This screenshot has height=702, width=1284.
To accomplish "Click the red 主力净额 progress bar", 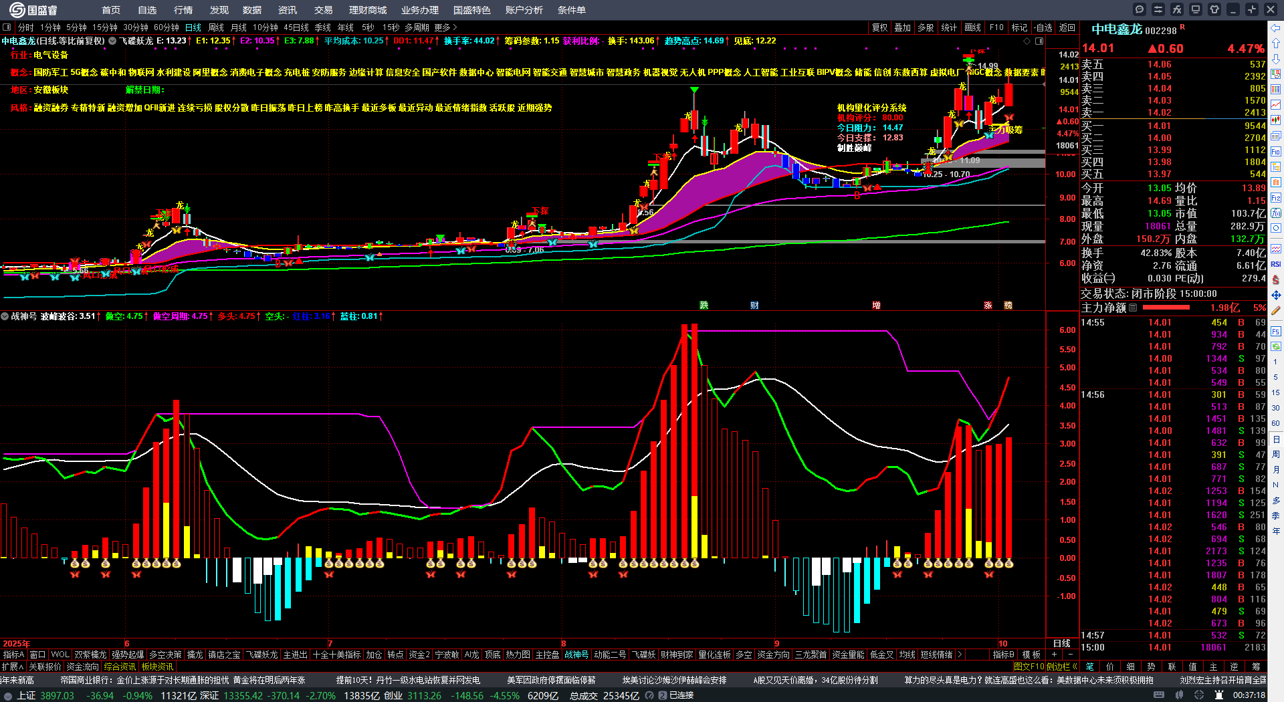I will 1166,308.
